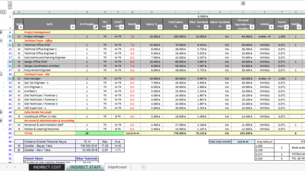305x171 pixels.
Task: Open STAFF TYP column filter dropdown
Action: point(122,27)
